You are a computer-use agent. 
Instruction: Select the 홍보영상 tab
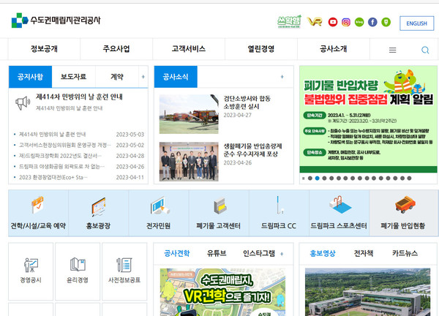[x=323, y=254]
